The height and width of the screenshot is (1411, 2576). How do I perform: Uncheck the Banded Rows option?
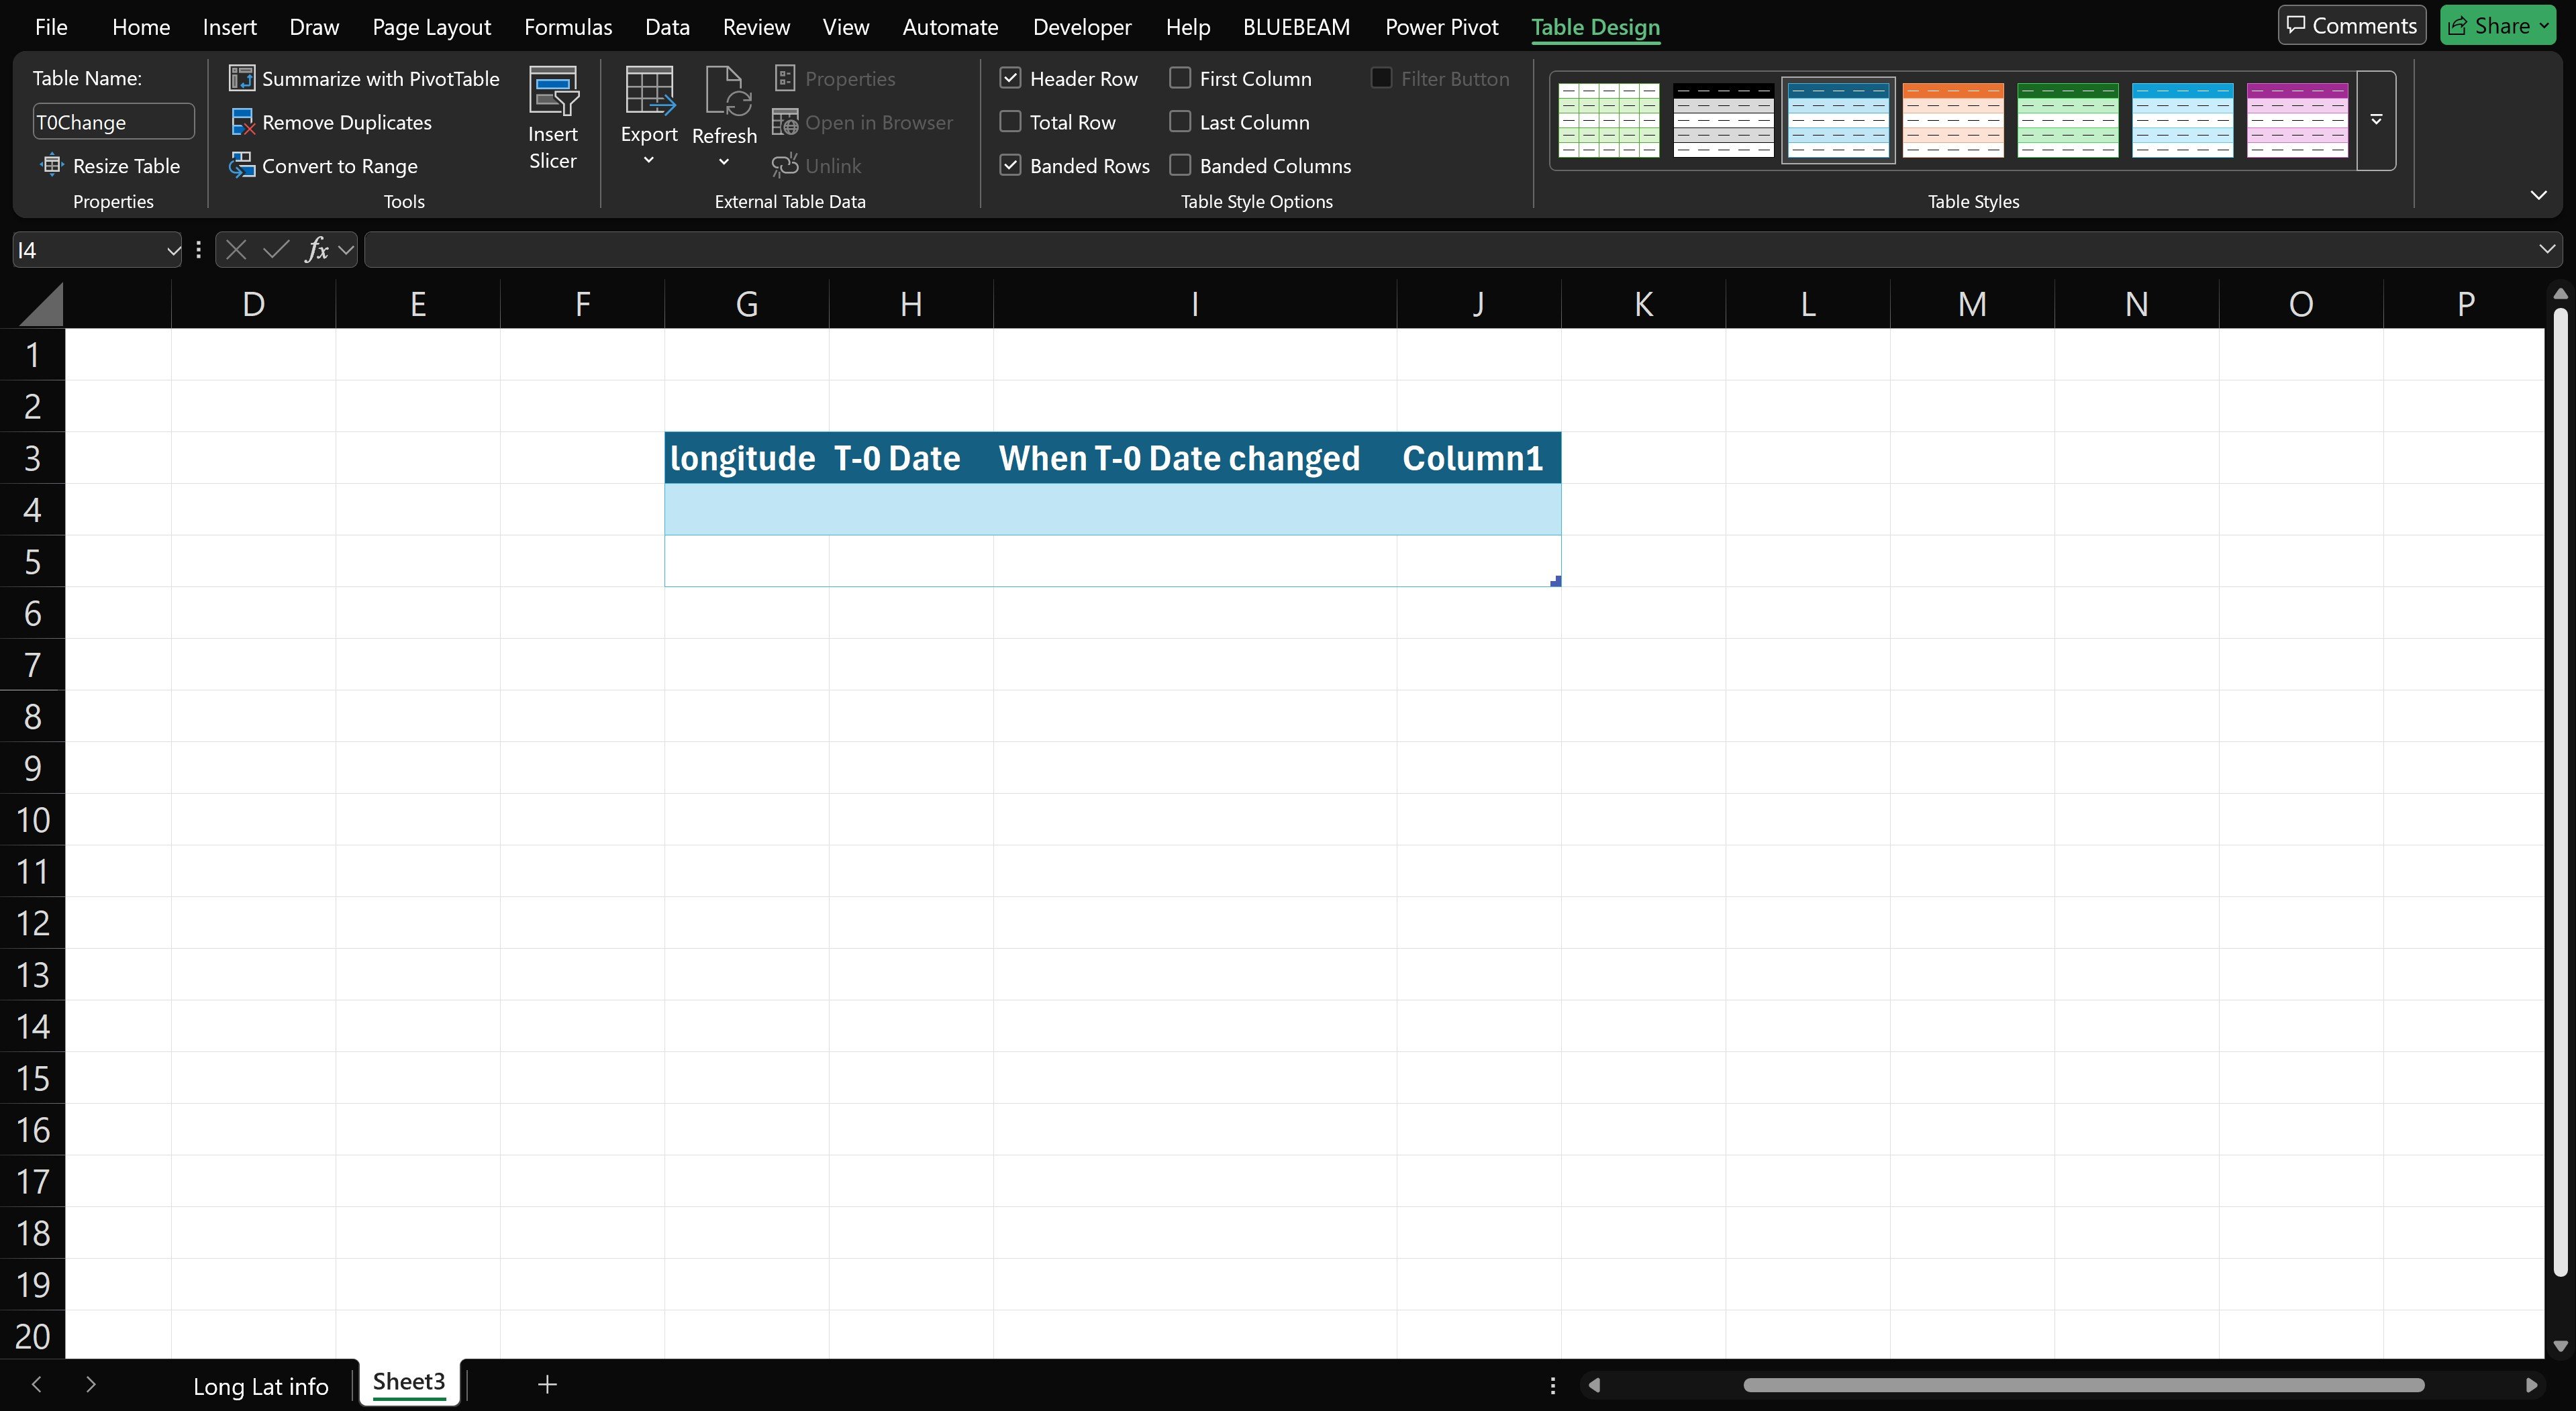(1010, 166)
